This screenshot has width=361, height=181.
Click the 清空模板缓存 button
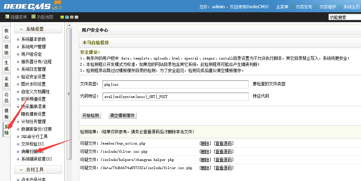(x=122, y=115)
